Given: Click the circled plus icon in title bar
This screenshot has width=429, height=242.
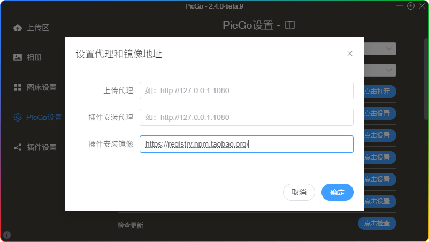Looking at the screenshot, I should tap(411, 6).
